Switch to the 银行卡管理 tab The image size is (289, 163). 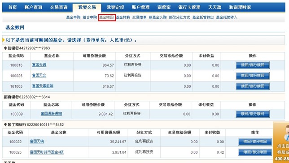pos(189,7)
